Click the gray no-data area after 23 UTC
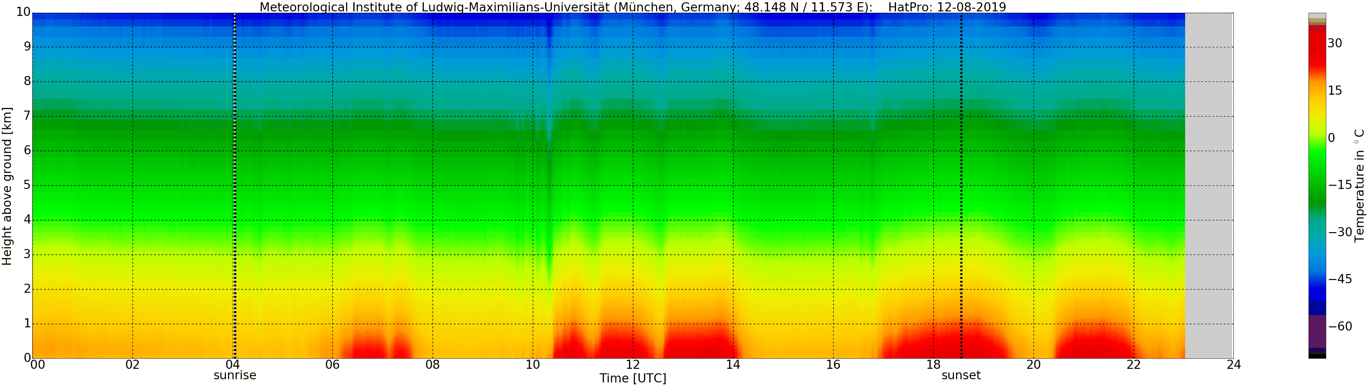 (1209, 185)
